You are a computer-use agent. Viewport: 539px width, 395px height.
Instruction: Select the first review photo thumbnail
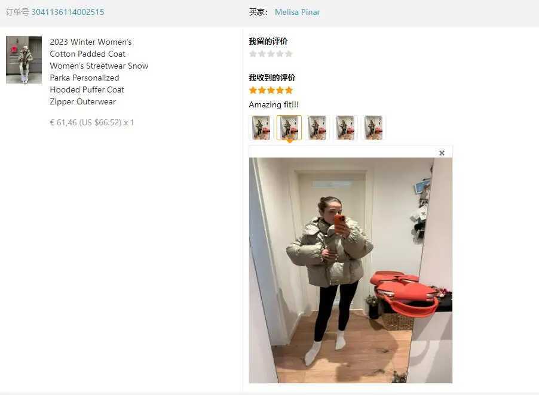point(261,128)
